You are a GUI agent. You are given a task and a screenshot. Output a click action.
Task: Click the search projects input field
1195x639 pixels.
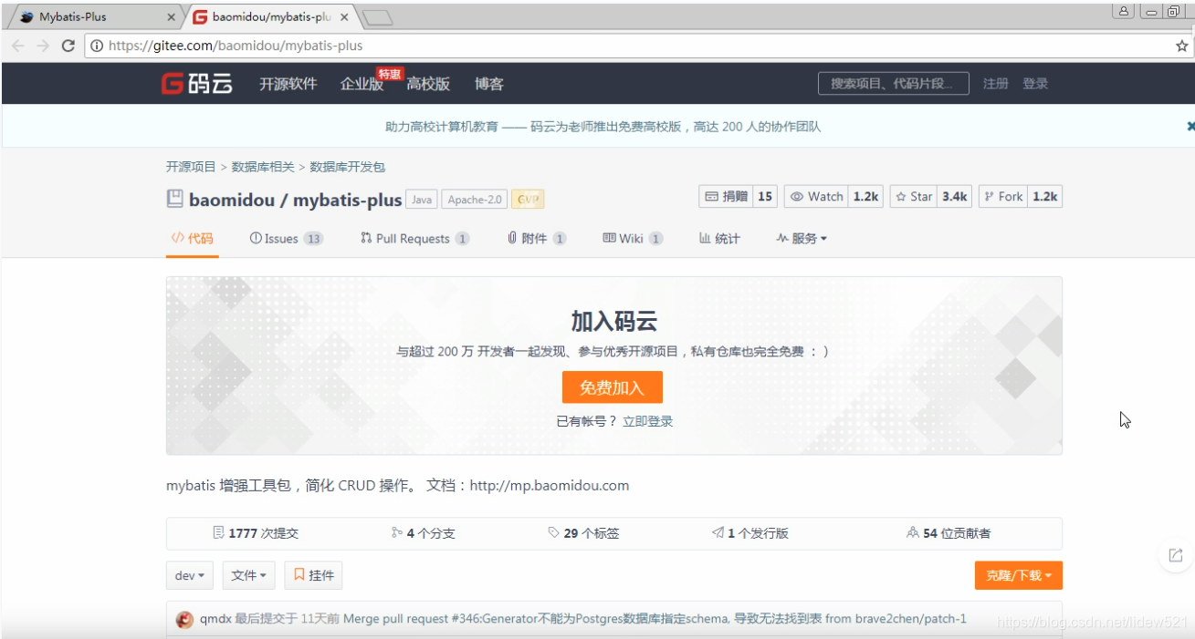pos(893,83)
